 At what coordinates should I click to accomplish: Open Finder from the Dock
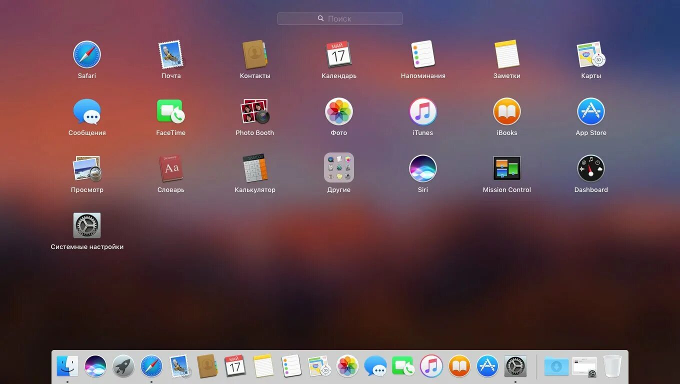pyautogui.click(x=67, y=366)
